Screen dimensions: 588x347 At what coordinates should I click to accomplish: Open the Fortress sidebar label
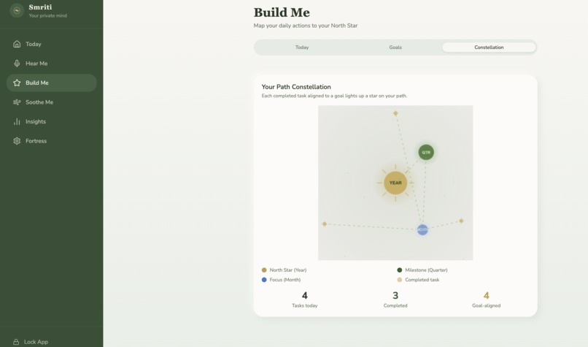pyautogui.click(x=36, y=141)
